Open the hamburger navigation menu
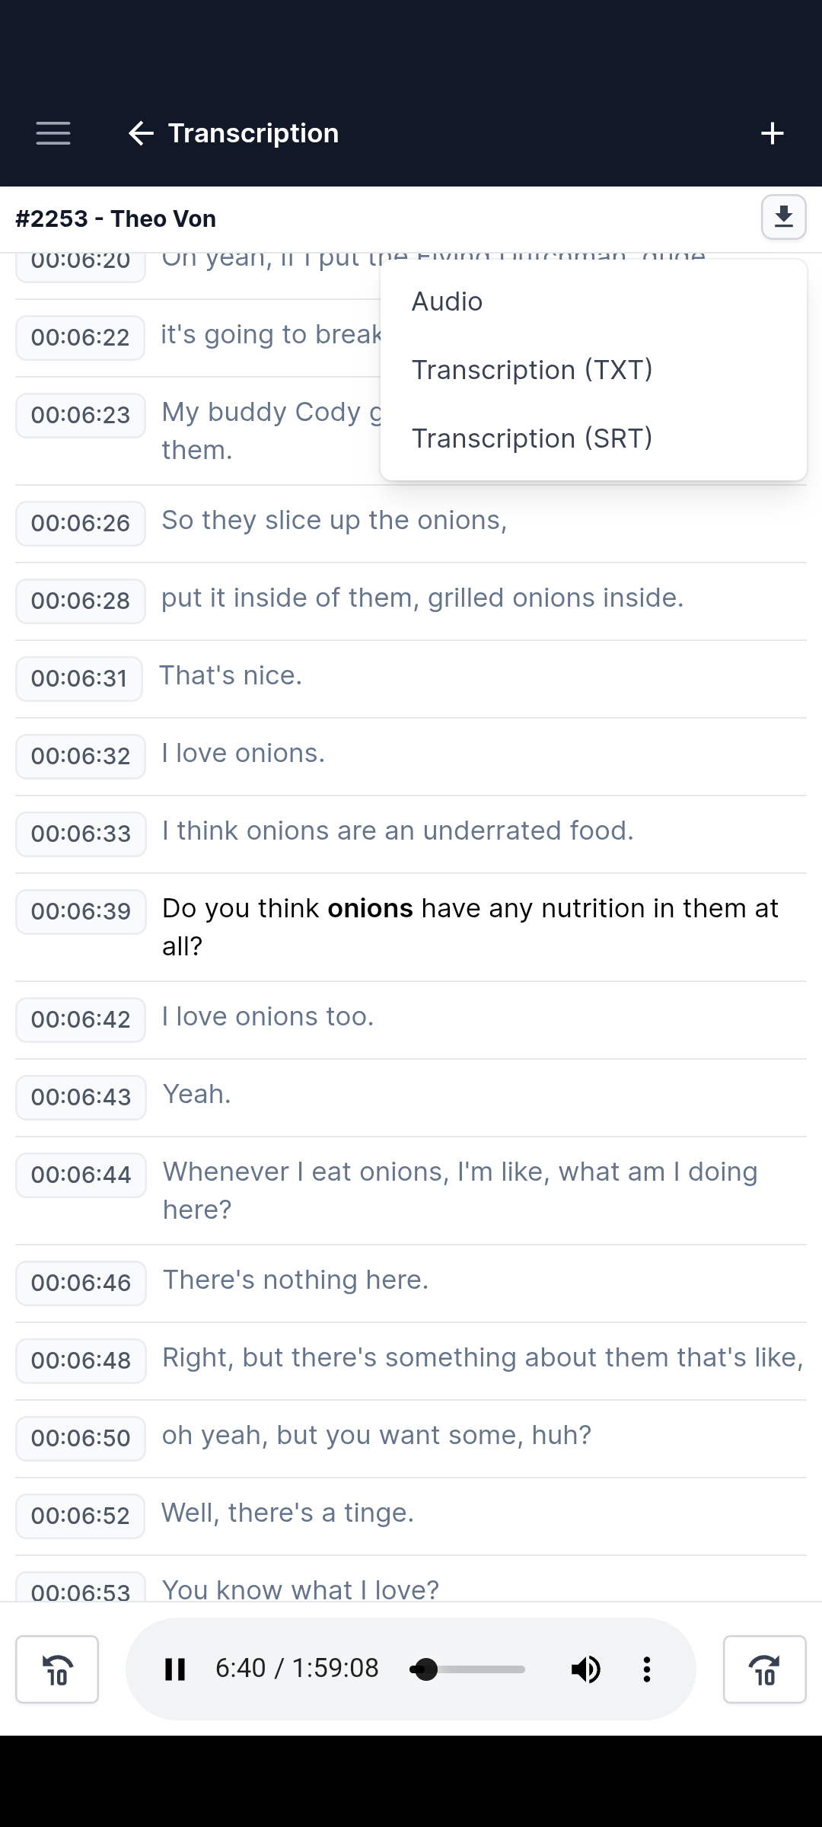Image resolution: width=822 pixels, height=1827 pixels. [53, 133]
